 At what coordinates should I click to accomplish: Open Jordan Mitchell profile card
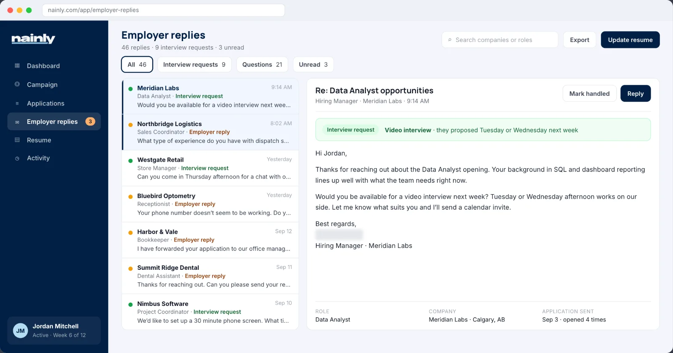tap(54, 331)
